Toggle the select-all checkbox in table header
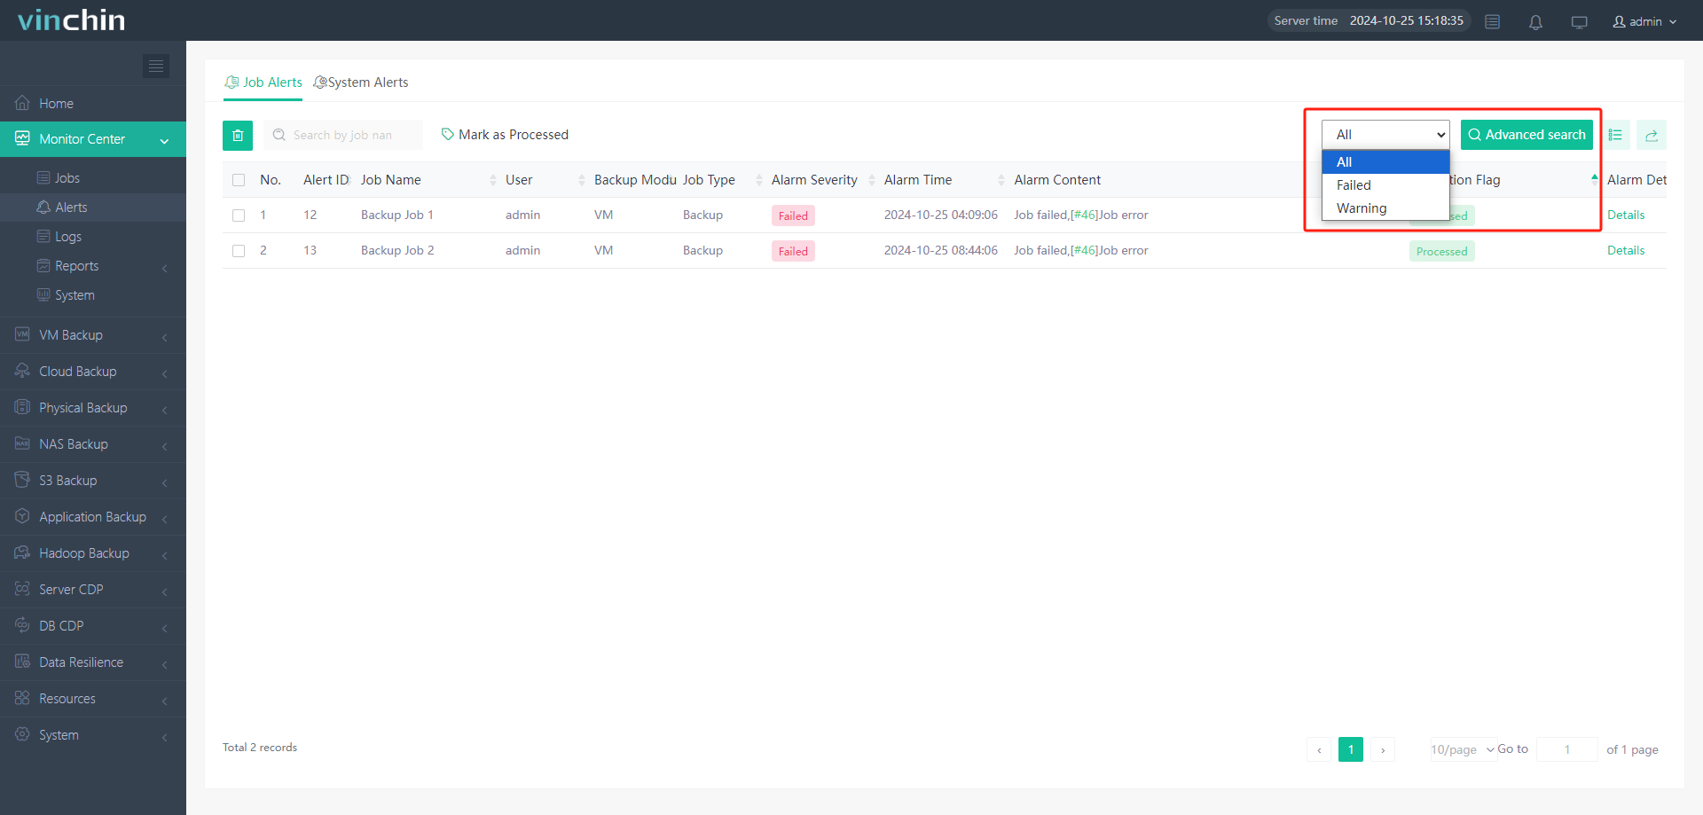This screenshot has height=815, width=1703. tap(239, 180)
